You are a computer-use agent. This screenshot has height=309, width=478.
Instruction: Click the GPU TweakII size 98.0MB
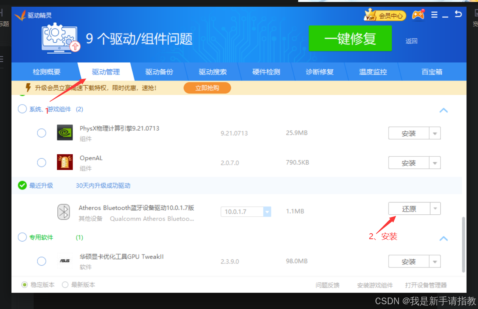pyautogui.click(x=297, y=261)
